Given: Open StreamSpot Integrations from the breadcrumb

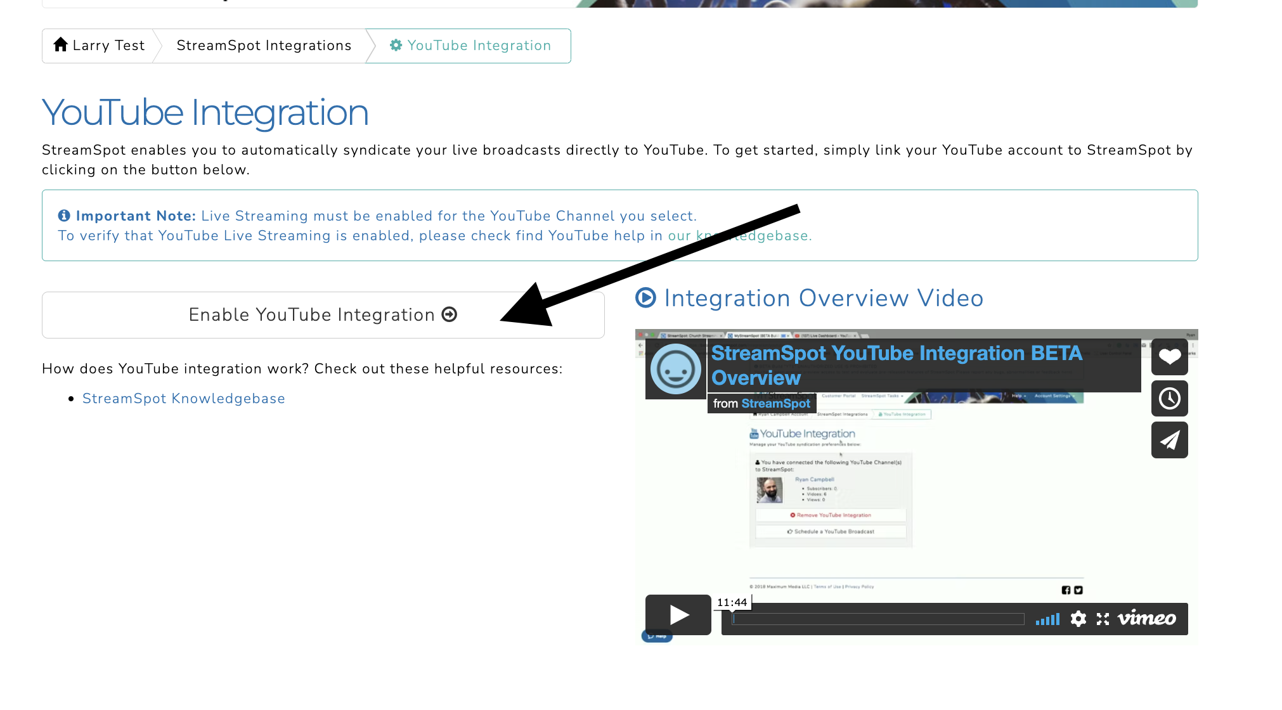Looking at the screenshot, I should pyautogui.click(x=263, y=45).
